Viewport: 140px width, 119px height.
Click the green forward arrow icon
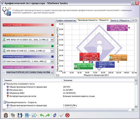tap(48, 115)
